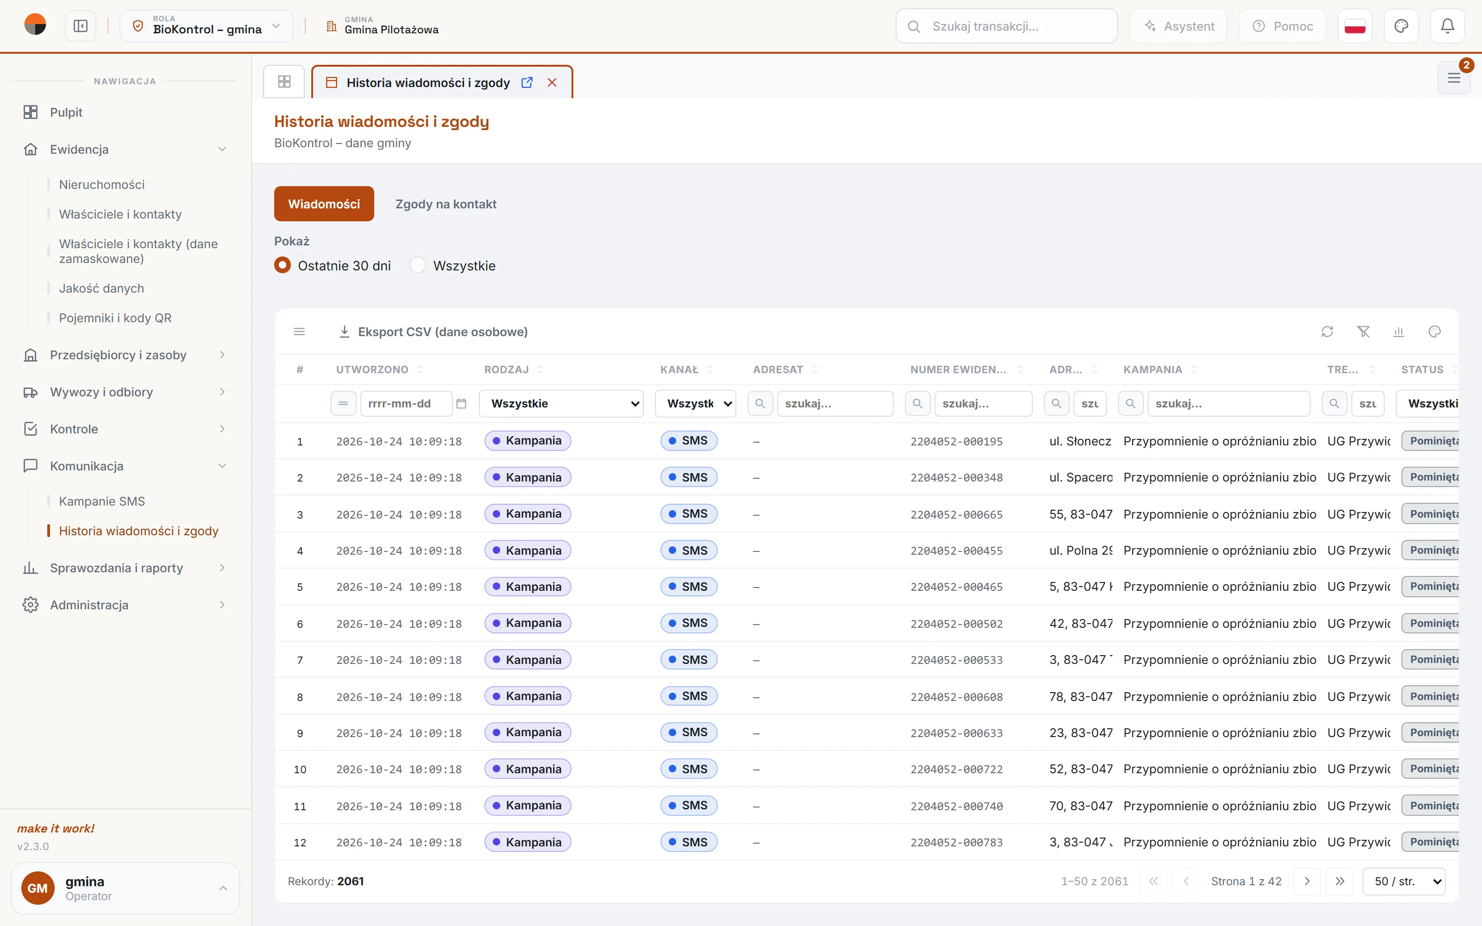Change the 50 / str. page size
This screenshot has height=926, width=1482.
click(1404, 881)
